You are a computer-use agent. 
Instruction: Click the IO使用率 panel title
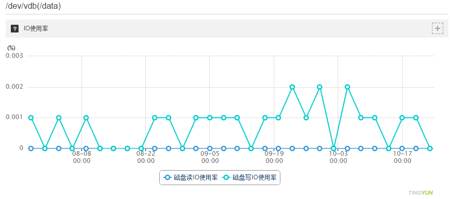tap(36, 29)
